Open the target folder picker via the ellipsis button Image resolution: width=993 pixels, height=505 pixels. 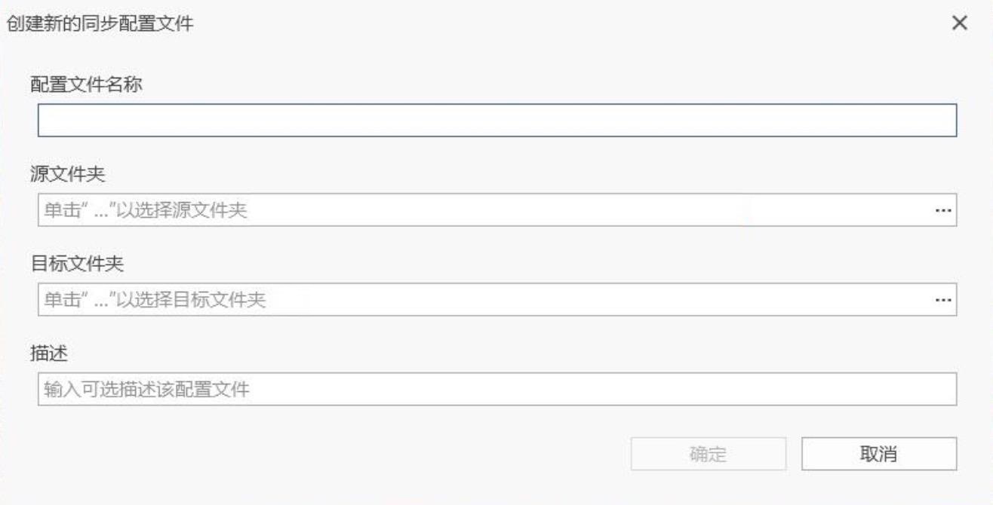click(942, 300)
